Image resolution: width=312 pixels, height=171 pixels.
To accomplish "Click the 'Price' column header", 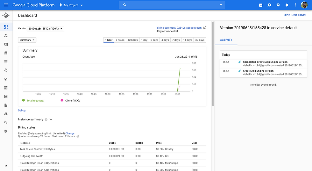I will click(x=159, y=143).
